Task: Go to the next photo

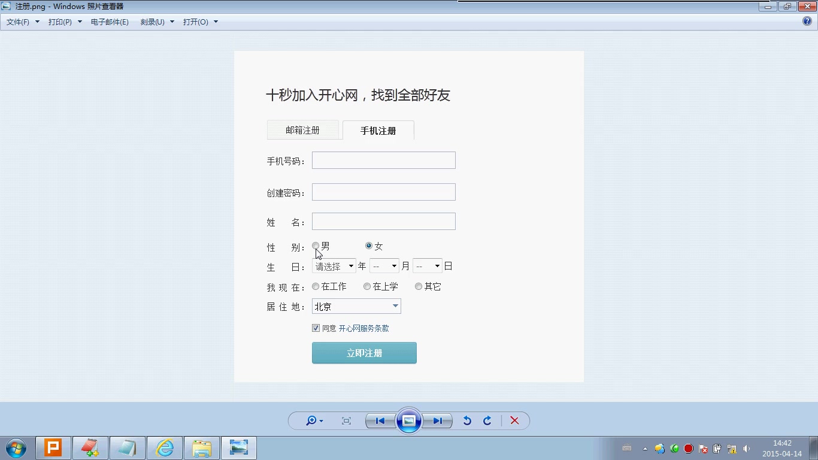Action: pyautogui.click(x=438, y=421)
